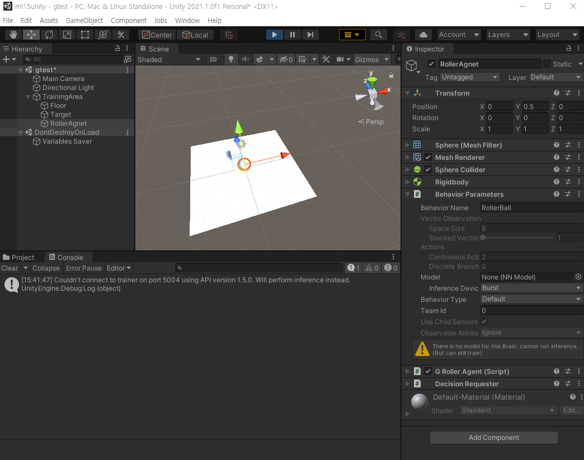Open Inference Device Burst dropdown
Viewport: 584px width, 460px height.
(x=531, y=288)
